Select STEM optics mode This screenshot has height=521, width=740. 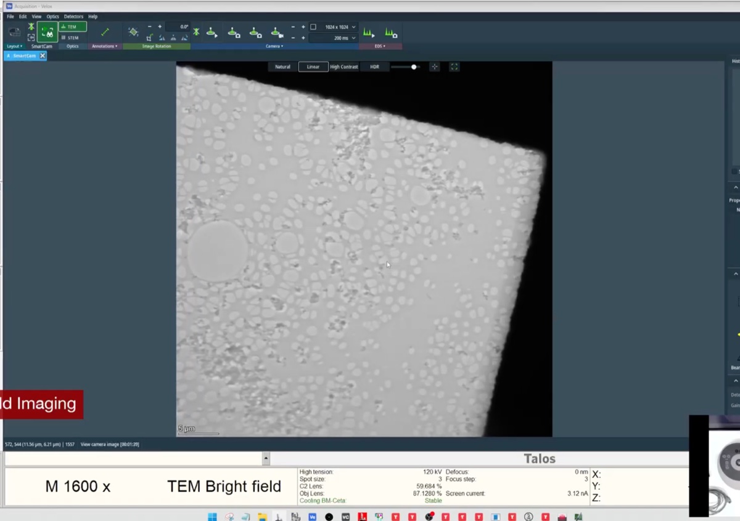73,38
